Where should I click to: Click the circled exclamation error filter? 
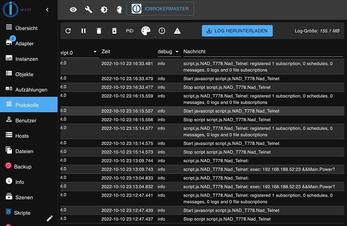[x=162, y=31]
